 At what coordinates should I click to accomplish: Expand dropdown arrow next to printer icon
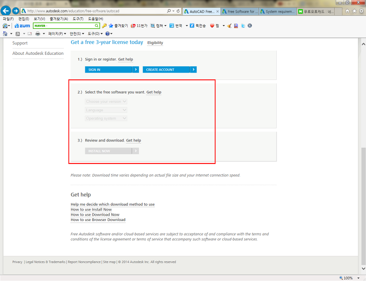tap(43, 34)
